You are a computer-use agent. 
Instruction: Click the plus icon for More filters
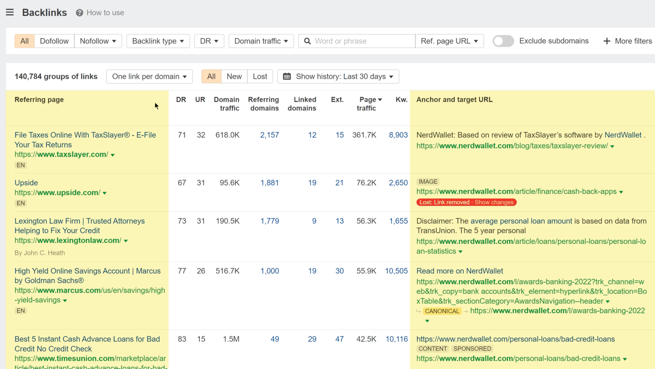tap(606, 41)
